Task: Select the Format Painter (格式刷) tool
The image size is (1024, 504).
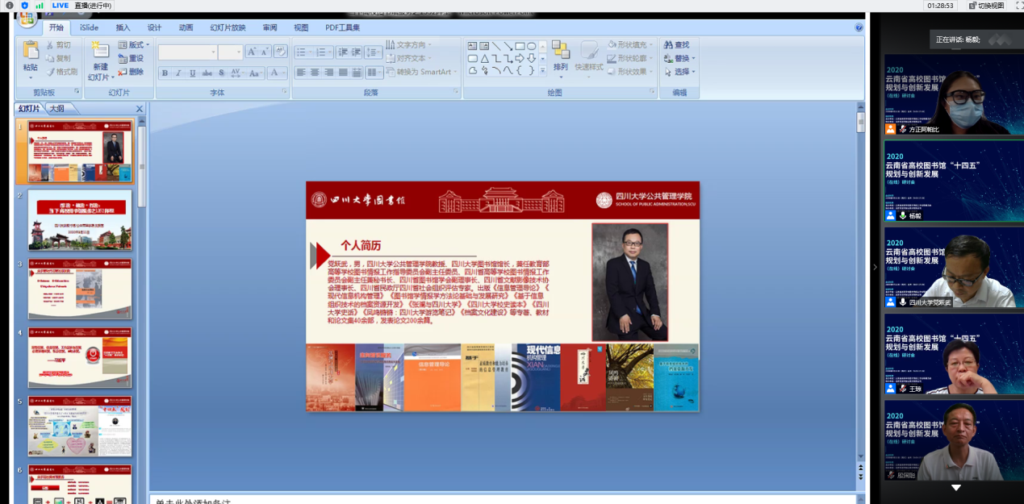Action: 50,72
